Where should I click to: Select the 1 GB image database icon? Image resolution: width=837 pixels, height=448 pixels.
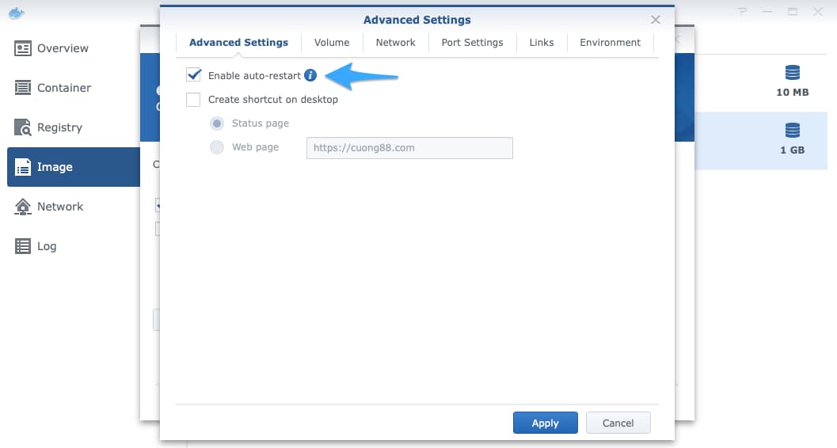792,131
